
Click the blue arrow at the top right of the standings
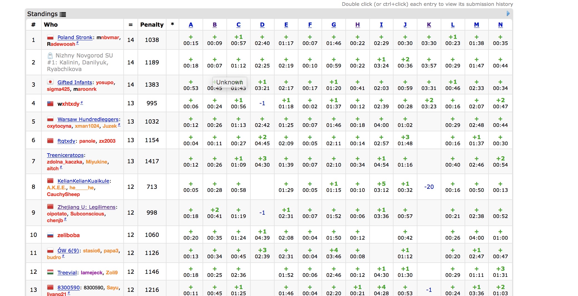[x=508, y=14]
